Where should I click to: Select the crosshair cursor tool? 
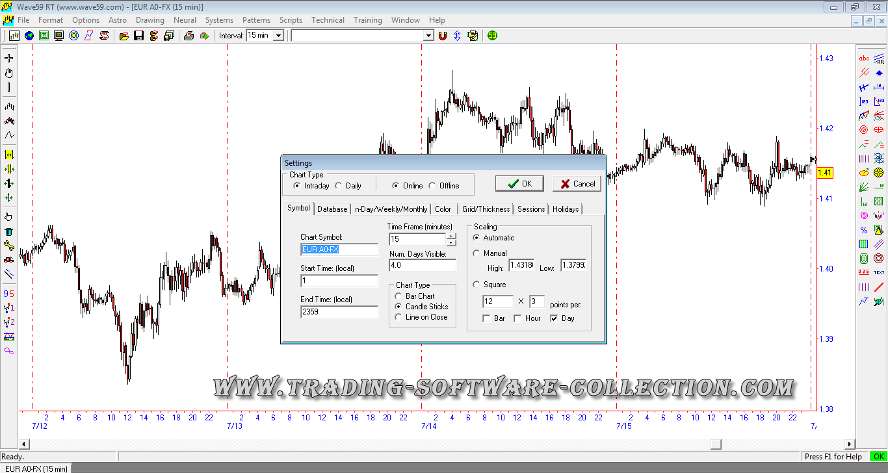(x=9, y=58)
